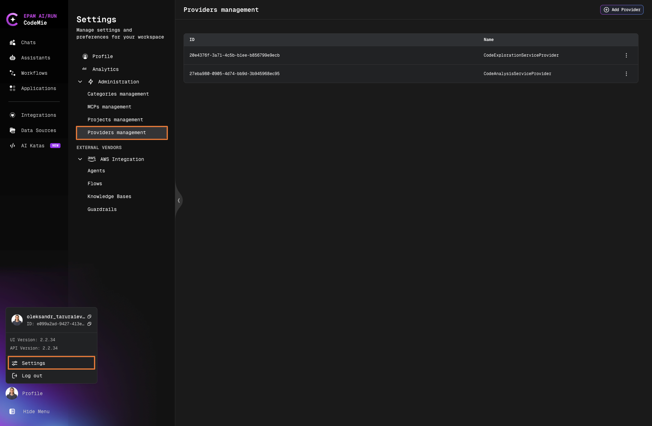Open the AI Katas section
652x426 pixels.
click(x=33, y=146)
